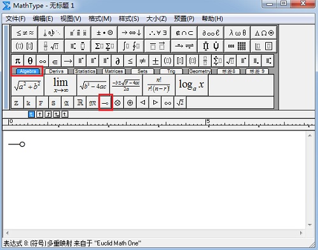Click the multimap symbol in the editing area
The image size is (318, 250).
click(17, 144)
